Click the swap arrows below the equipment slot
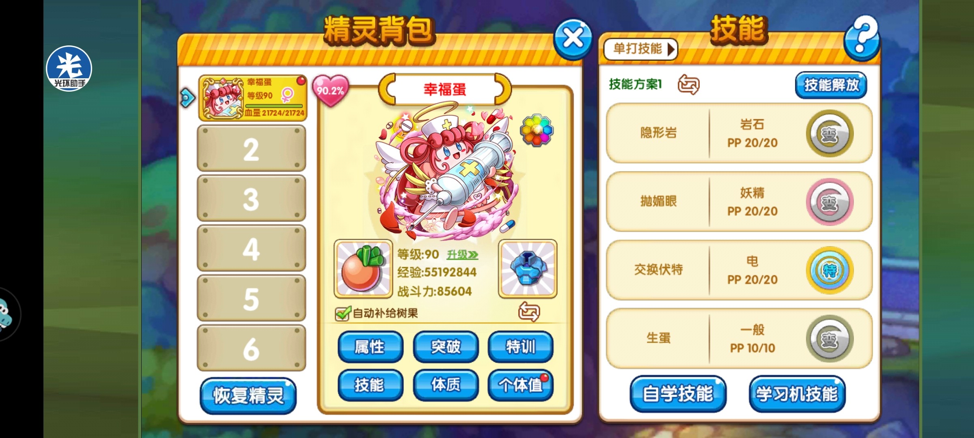The height and width of the screenshot is (438, 974). click(x=529, y=311)
